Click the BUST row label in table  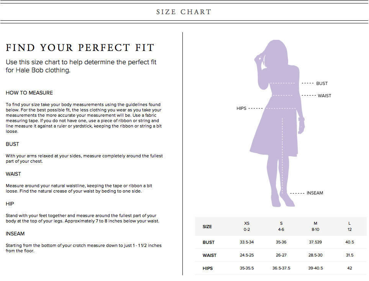click(208, 242)
